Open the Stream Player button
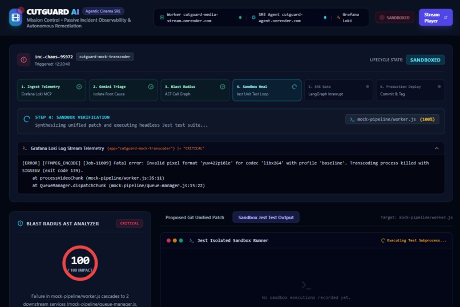 point(435,18)
